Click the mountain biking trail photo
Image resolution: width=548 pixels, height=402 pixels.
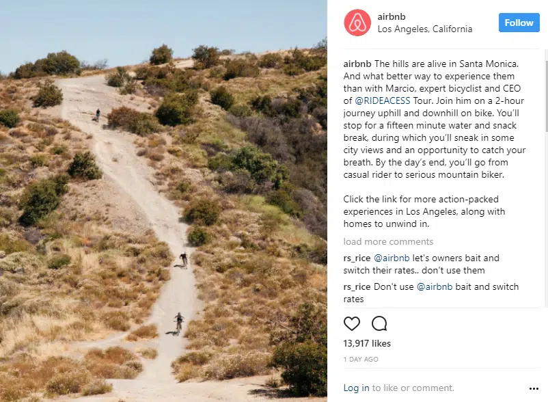pyautogui.click(x=163, y=201)
